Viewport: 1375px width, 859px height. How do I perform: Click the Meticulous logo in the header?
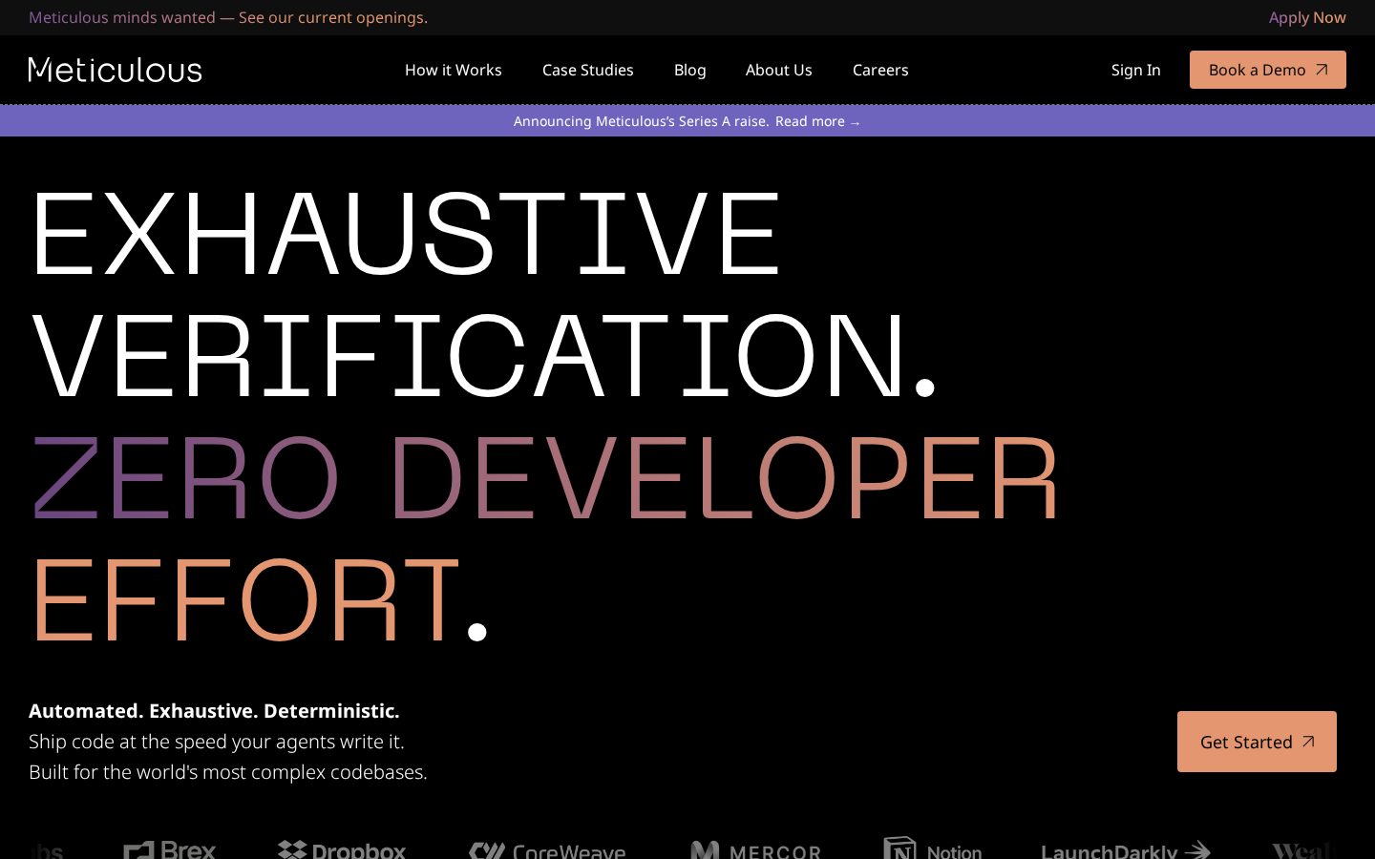tap(116, 70)
